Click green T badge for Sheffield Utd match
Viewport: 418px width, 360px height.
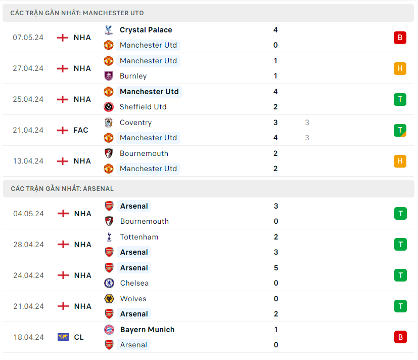click(400, 99)
